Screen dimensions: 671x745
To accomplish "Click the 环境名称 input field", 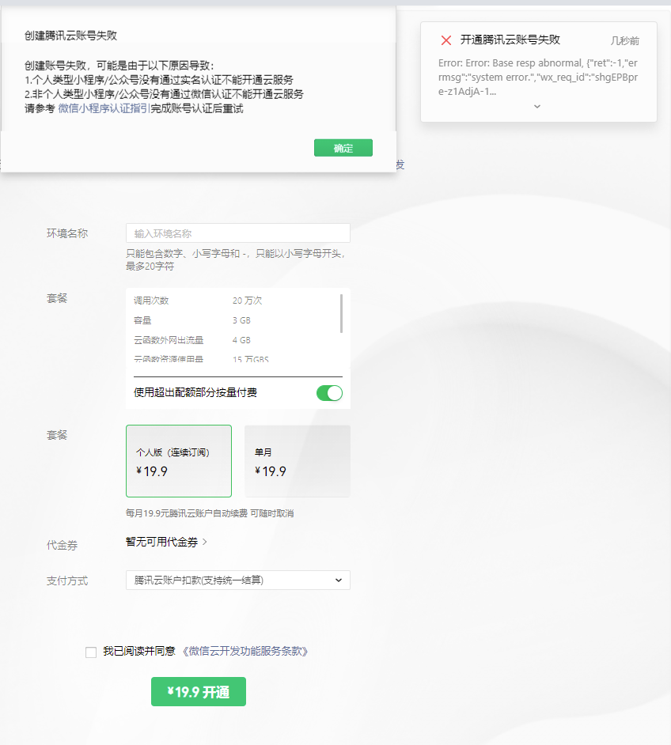I will pos(237,233).
